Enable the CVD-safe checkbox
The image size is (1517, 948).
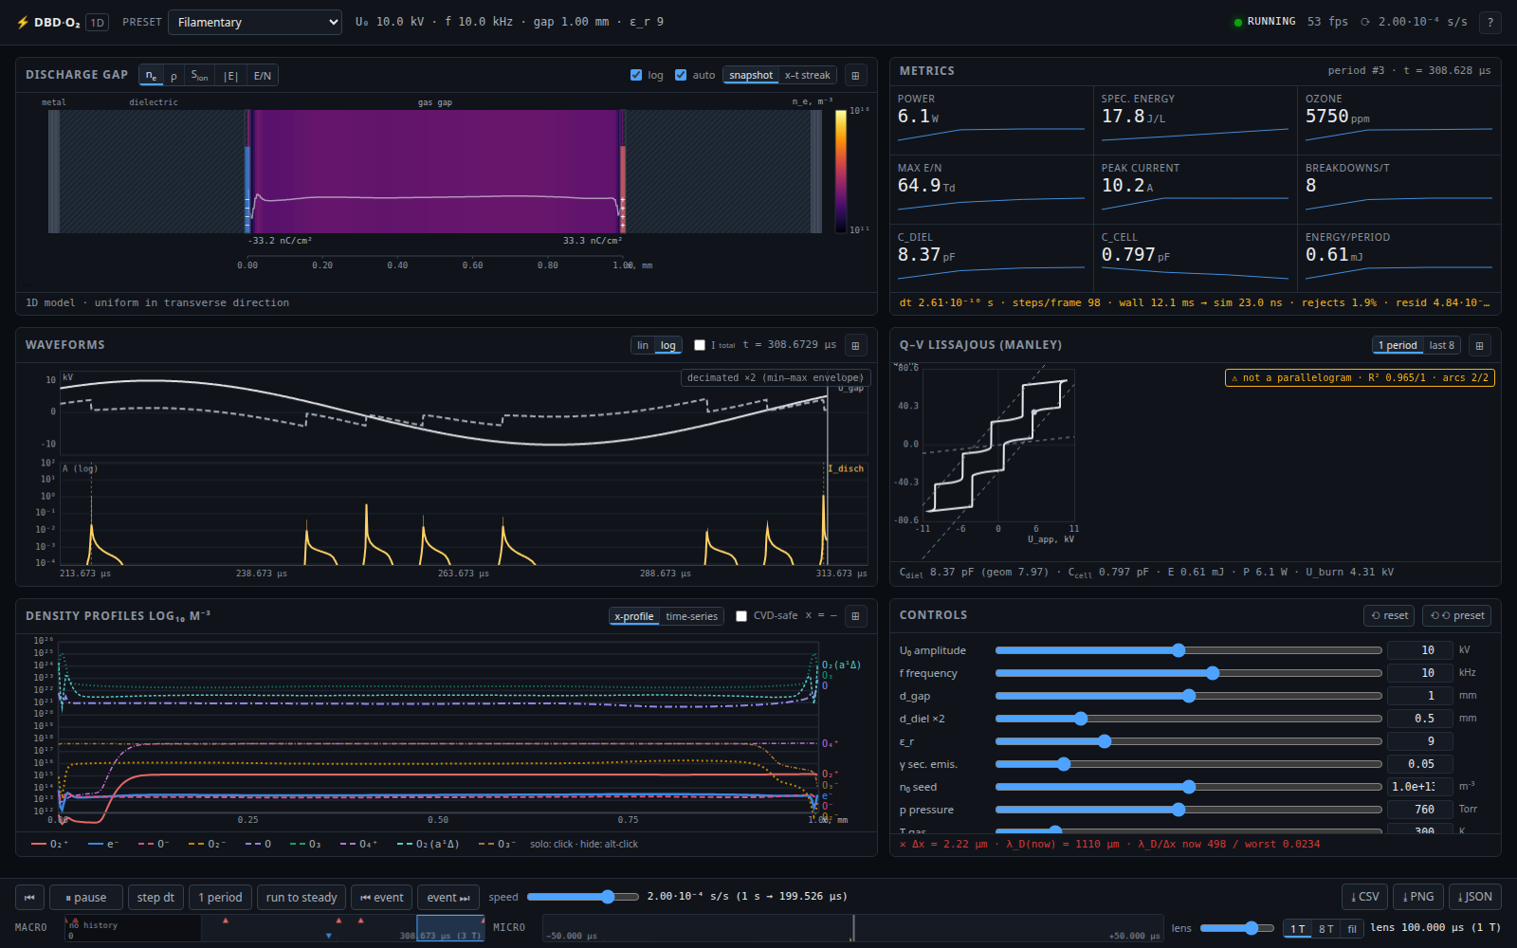tap(741, 616)
